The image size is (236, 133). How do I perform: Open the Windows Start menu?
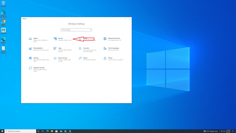(2, 131)
